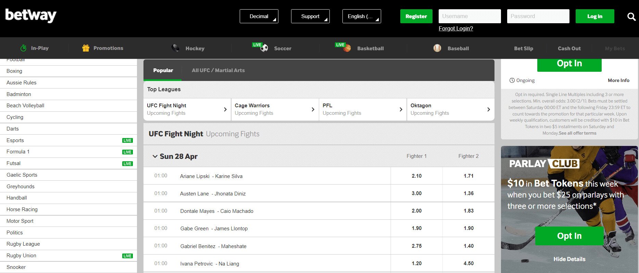Select Rugby League in sports list
The image size is (639, 273).
point(68,244)
